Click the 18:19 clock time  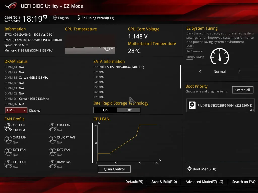pos(33,19)
